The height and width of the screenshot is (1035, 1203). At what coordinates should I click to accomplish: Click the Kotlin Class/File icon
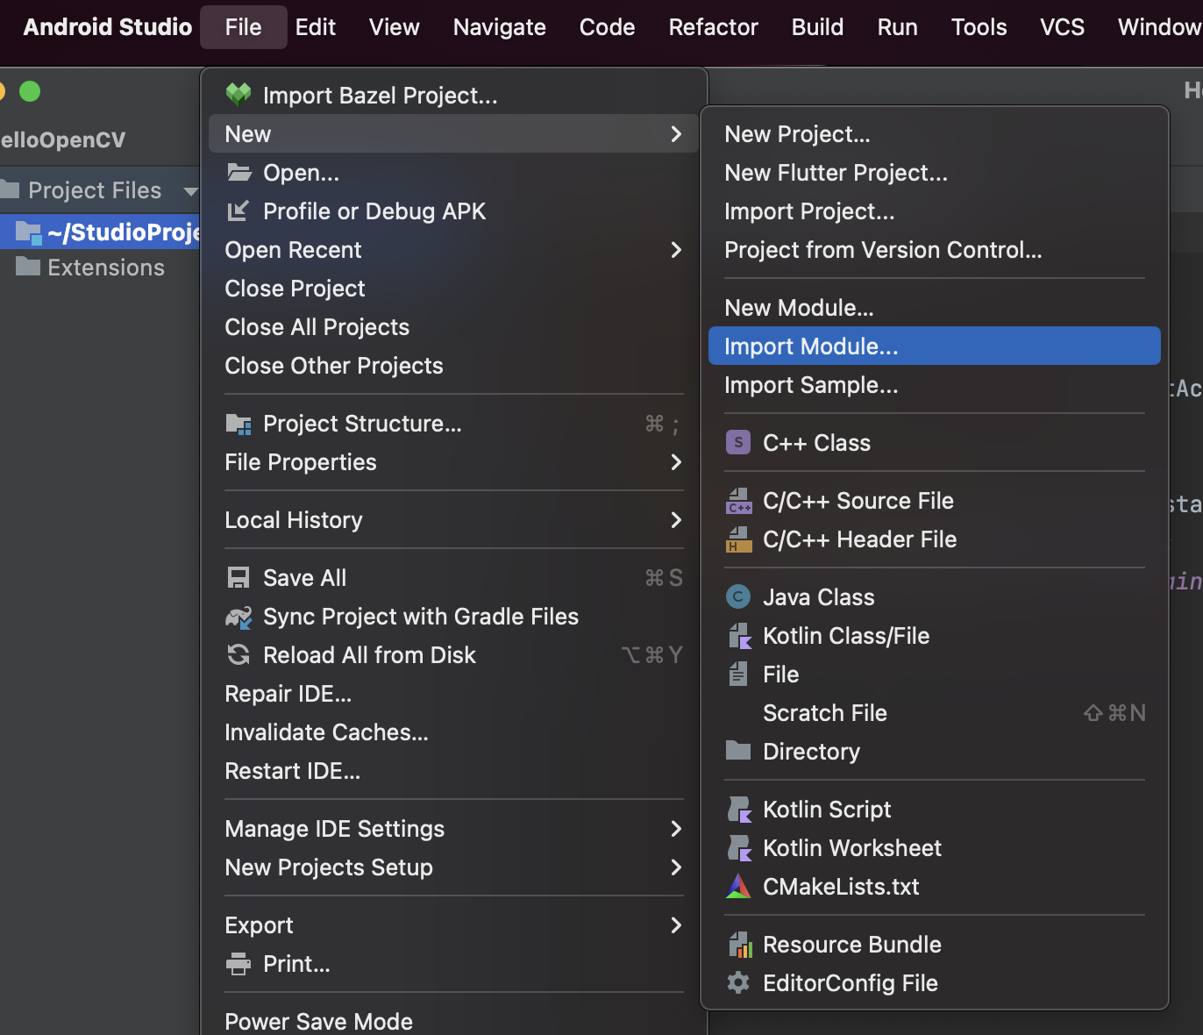740,636
